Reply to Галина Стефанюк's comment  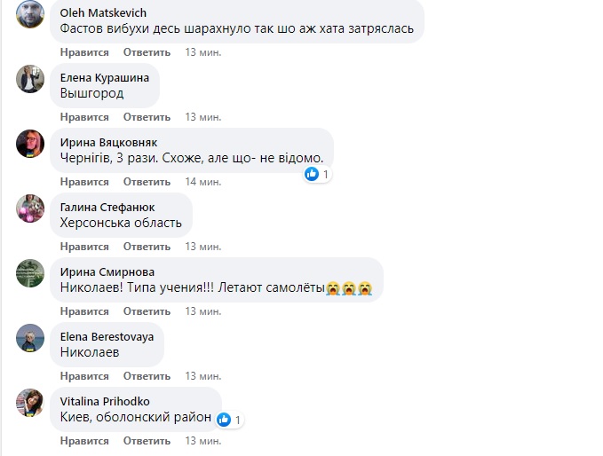(146, 247)
